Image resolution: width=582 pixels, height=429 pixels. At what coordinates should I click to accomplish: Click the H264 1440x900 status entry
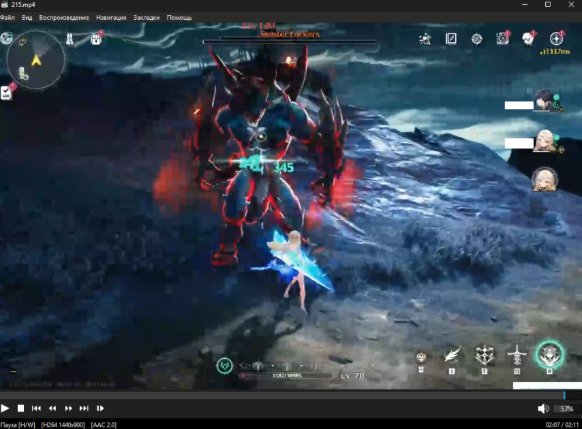[x=63, y=425]
